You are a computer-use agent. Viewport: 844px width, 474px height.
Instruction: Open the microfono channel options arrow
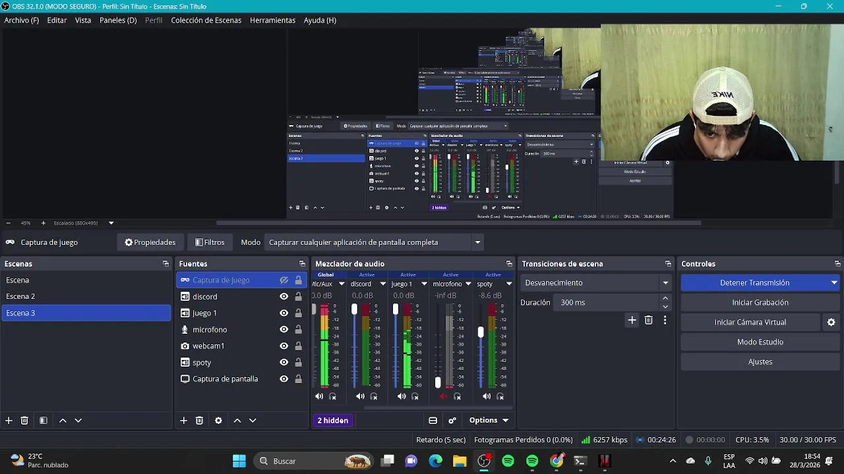[x=467, y=284]
